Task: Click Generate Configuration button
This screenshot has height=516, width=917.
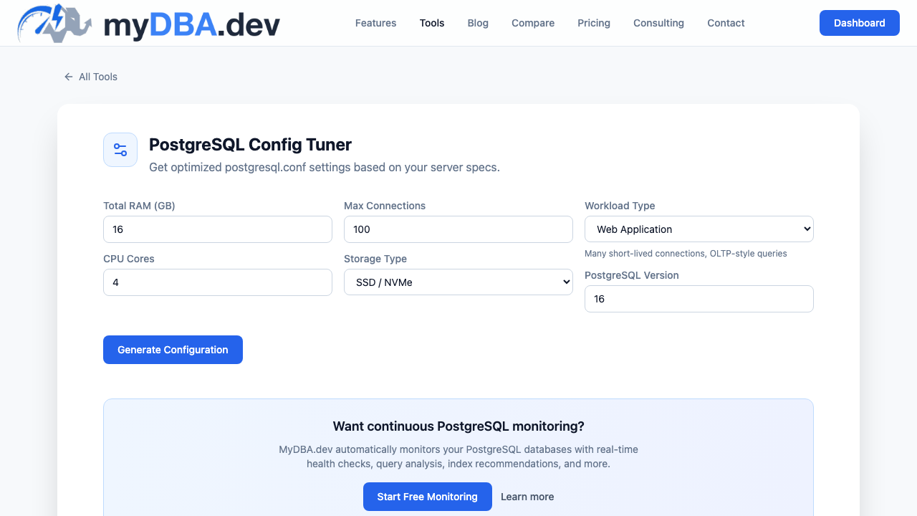Action: tap(173, 350)
